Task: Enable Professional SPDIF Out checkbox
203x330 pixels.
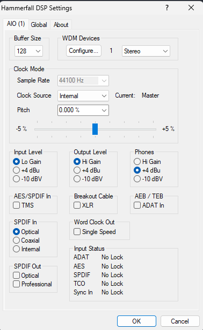Action: point(33,284)
